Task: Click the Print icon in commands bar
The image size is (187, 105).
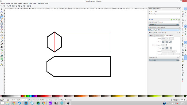Action: point(182,17)
